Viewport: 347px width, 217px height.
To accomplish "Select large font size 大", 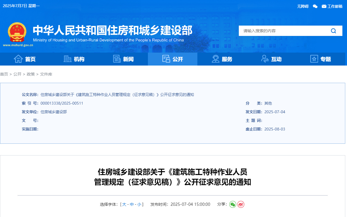I will pos(124,204).
